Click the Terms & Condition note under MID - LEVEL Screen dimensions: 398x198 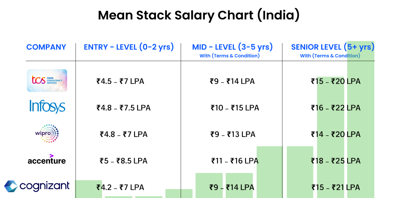229,56
